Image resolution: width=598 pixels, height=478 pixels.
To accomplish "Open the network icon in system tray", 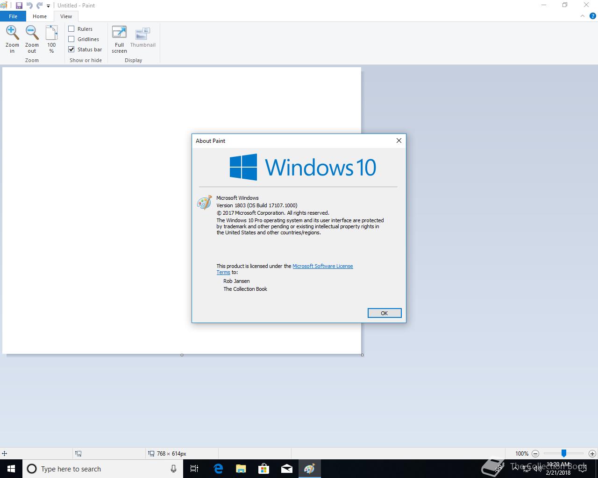I will pyautogui.click(x=527, y=469).
